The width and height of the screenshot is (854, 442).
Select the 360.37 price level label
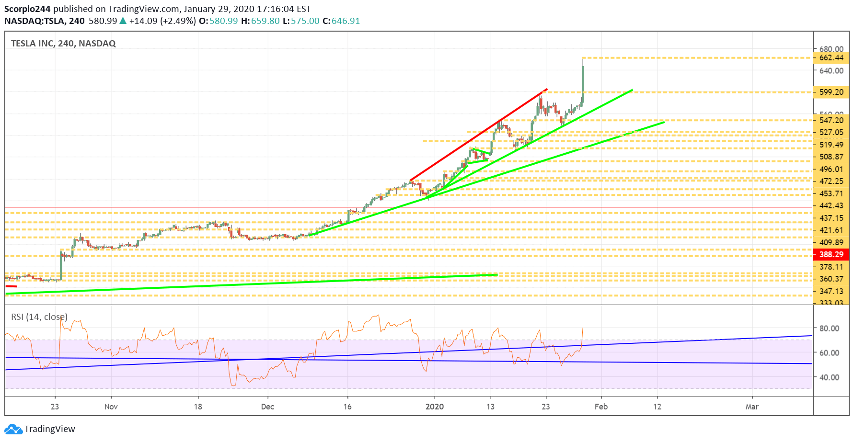pyautogui.click(x=831, y=279)
